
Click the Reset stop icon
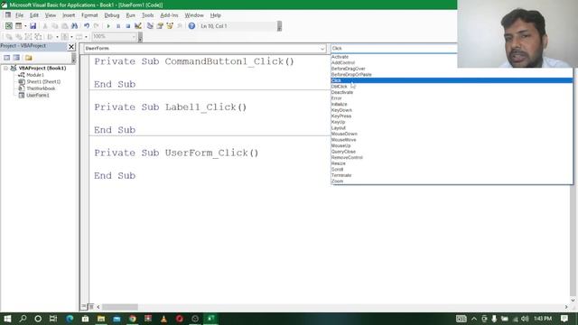pos(128,26)
